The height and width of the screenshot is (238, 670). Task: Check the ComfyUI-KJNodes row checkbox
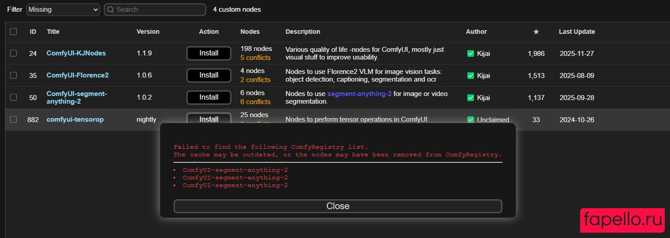click(x=14, y=53)
